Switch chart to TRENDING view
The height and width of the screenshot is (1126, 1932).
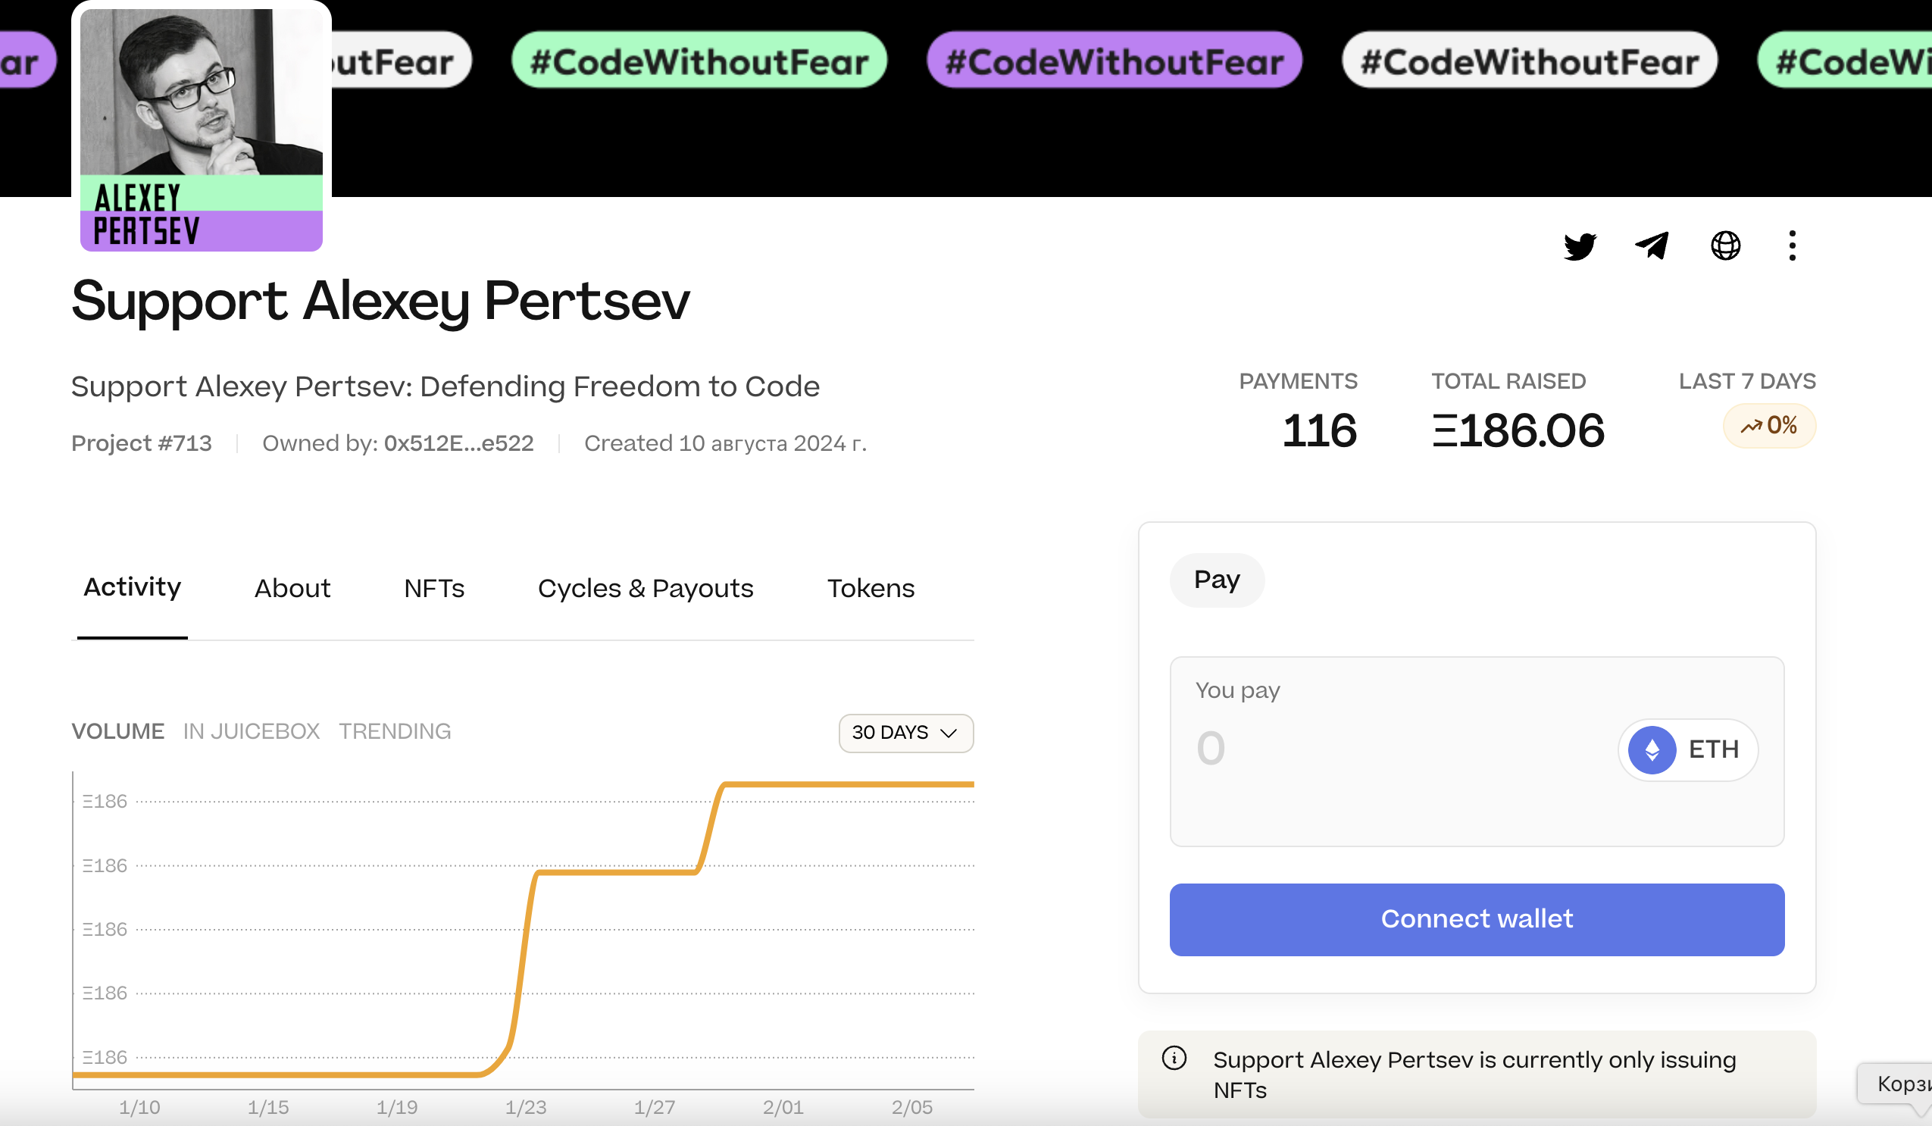tap(395, 731)
